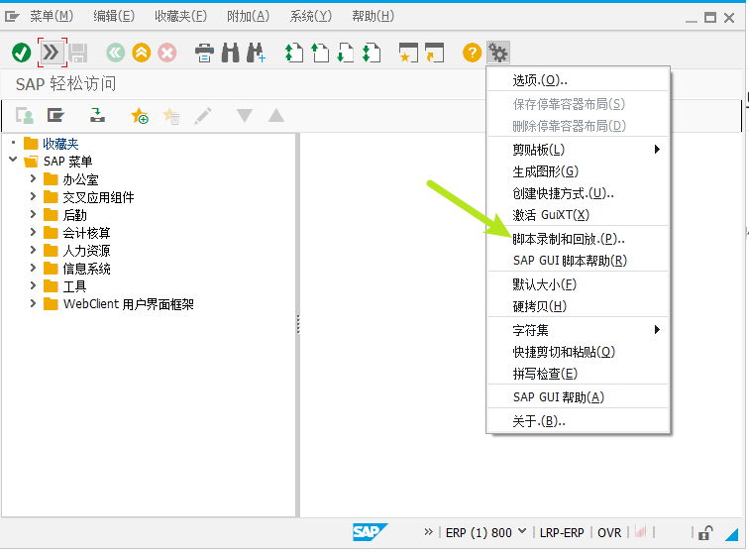Click the lock icon in status bar
This screenshot has height=553, width=749.
pos(705,533)
